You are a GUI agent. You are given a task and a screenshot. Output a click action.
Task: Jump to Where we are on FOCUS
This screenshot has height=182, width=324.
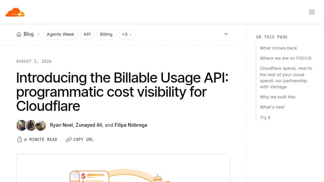[286, 58]
